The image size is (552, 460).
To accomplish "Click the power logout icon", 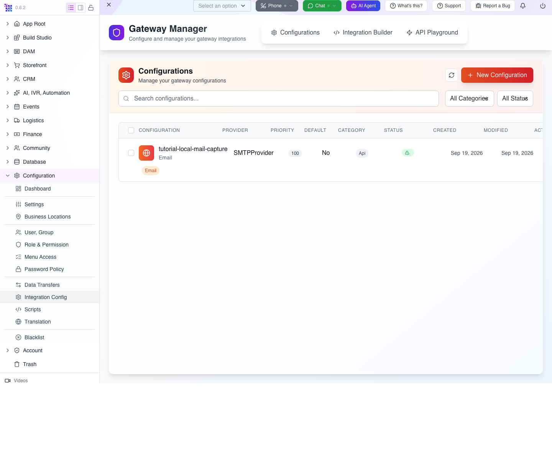I will pyautogui.click(x=543, y=6).
